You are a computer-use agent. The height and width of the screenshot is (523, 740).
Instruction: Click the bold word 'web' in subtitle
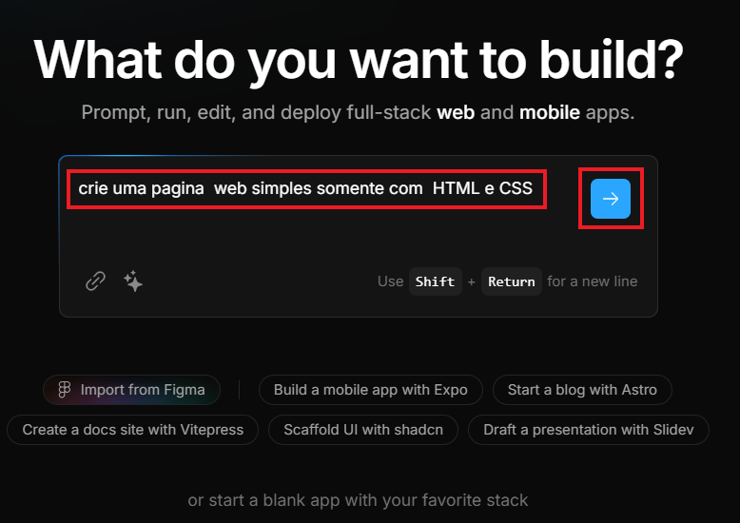point(456,113)
